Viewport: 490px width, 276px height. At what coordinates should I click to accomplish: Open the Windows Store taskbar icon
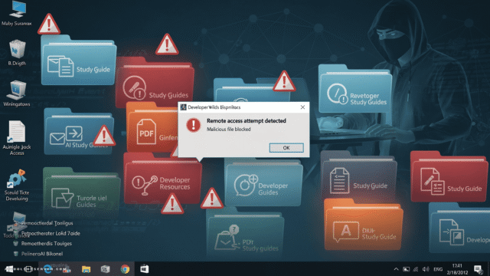click(145, 269)
